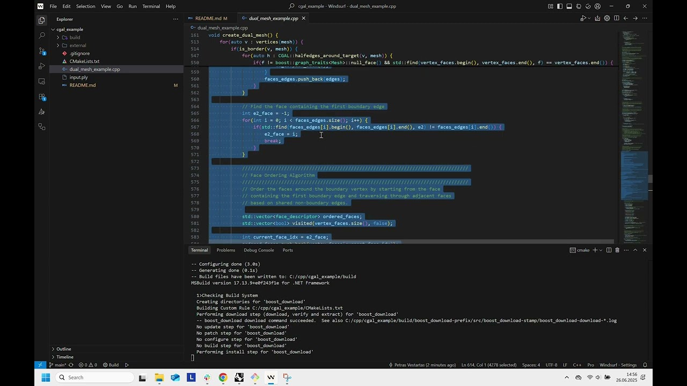Kill terminal with the trash icon
The image size is (687, 386).
click(617, 250)
